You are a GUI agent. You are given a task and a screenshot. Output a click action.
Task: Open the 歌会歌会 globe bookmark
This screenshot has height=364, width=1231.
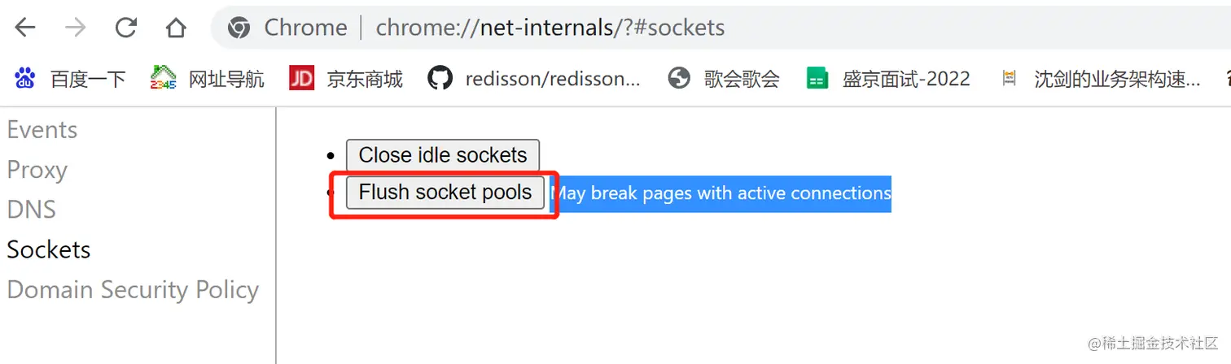pos(679,78)
